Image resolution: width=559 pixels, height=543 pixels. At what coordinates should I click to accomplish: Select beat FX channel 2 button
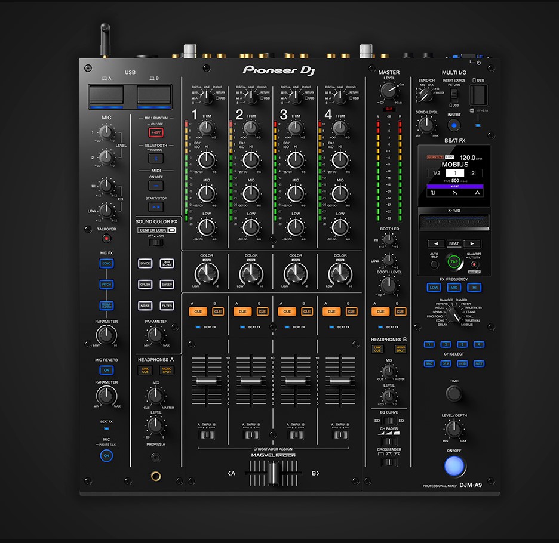pyautogui.click(x=446, y=344)
